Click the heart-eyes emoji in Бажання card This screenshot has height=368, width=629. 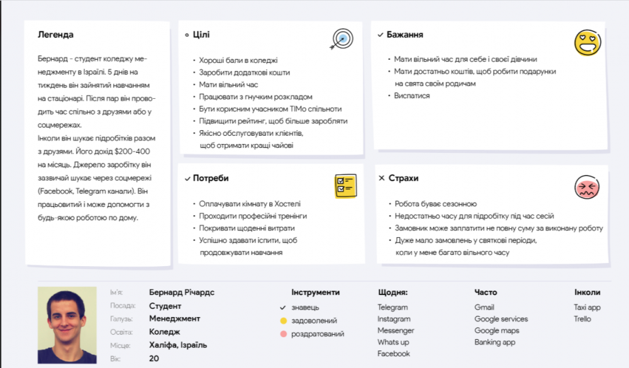pyautogui.click(x=587, y=42)
